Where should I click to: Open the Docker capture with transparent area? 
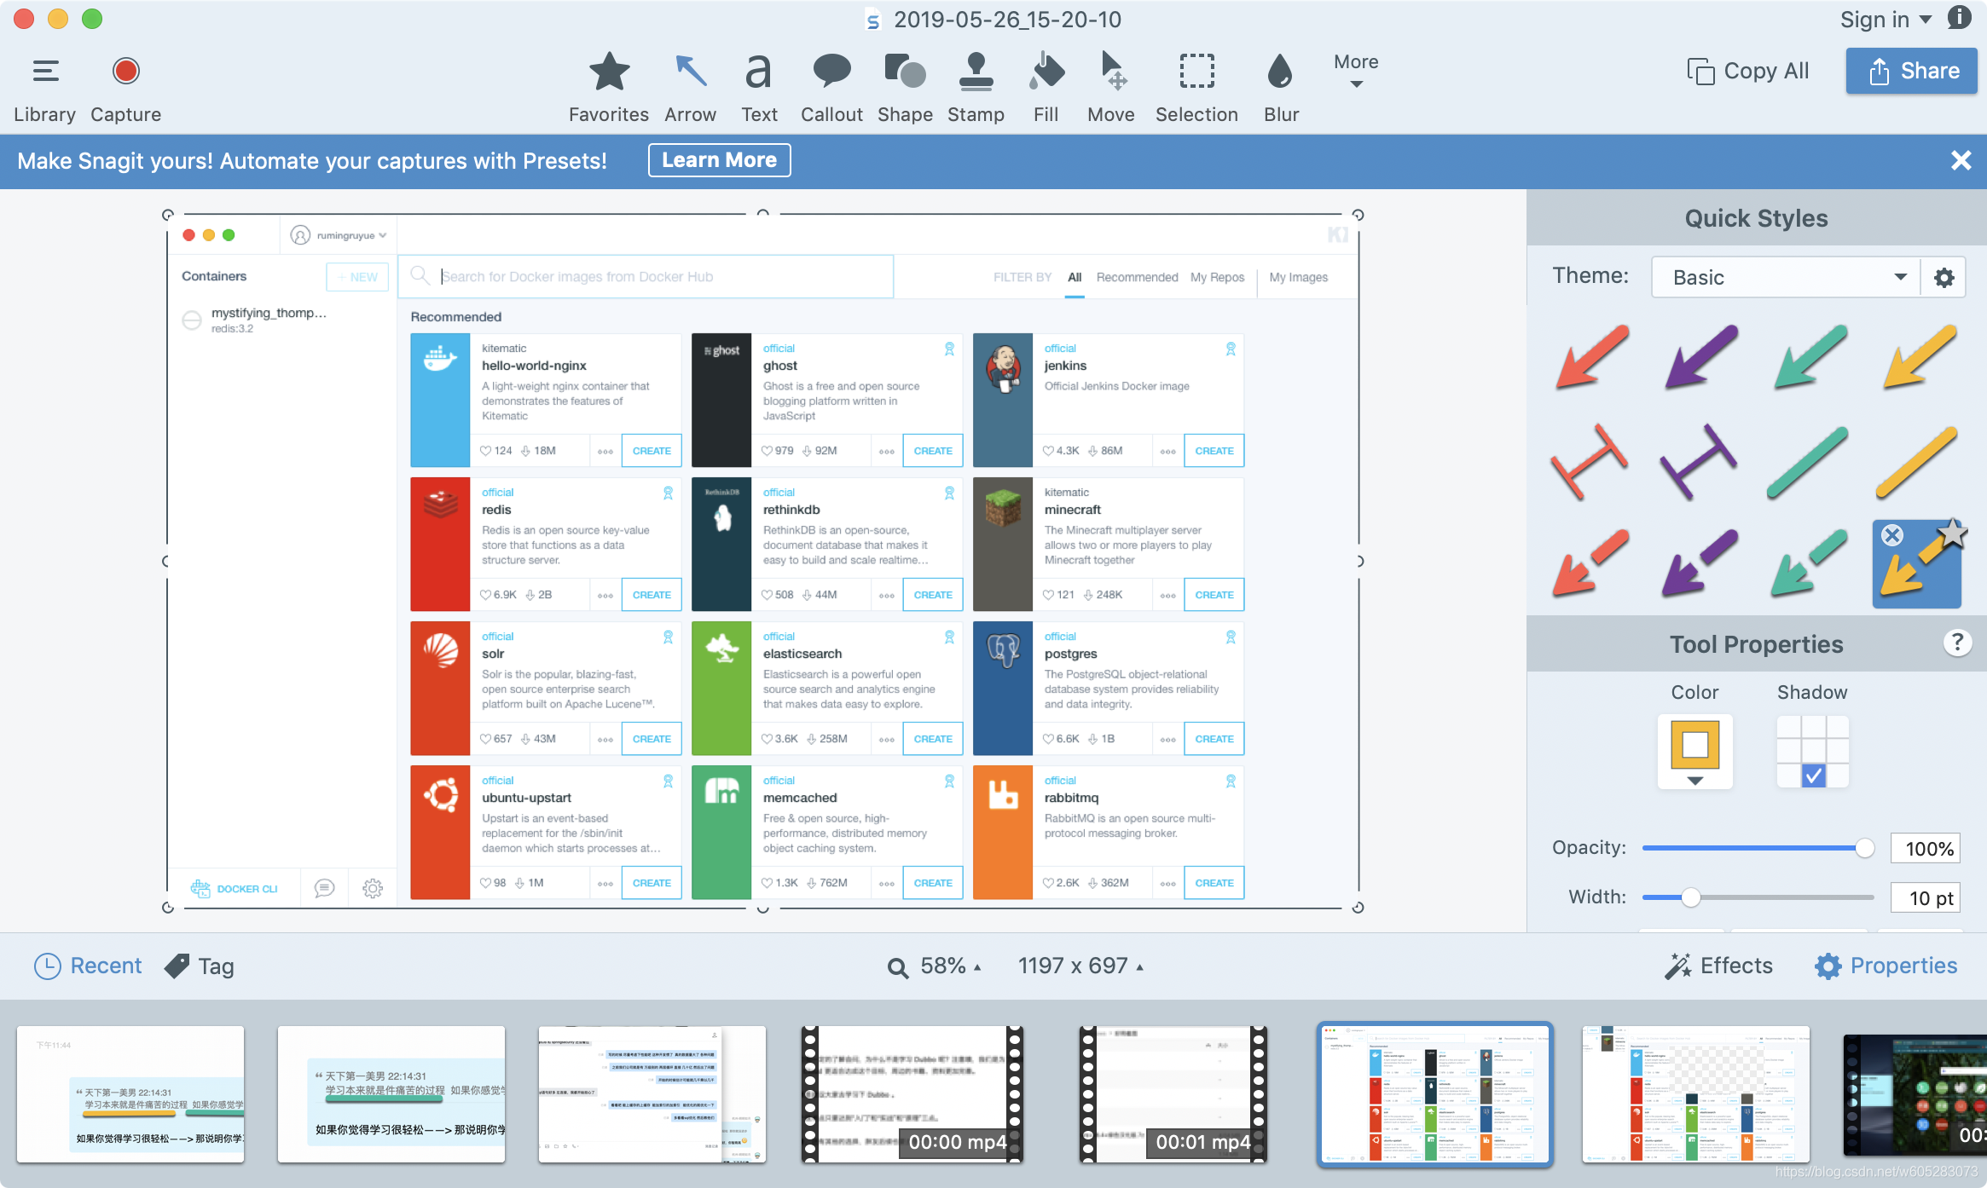click(x=1695, y=1094)
